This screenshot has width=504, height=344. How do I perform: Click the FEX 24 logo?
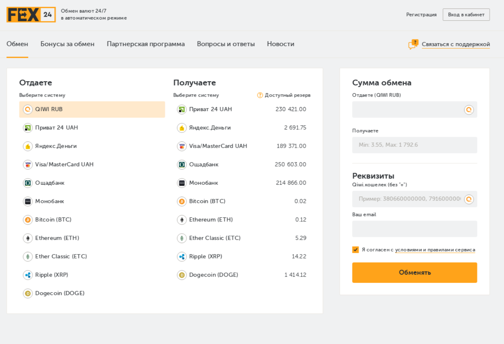[x=31, y=15]
